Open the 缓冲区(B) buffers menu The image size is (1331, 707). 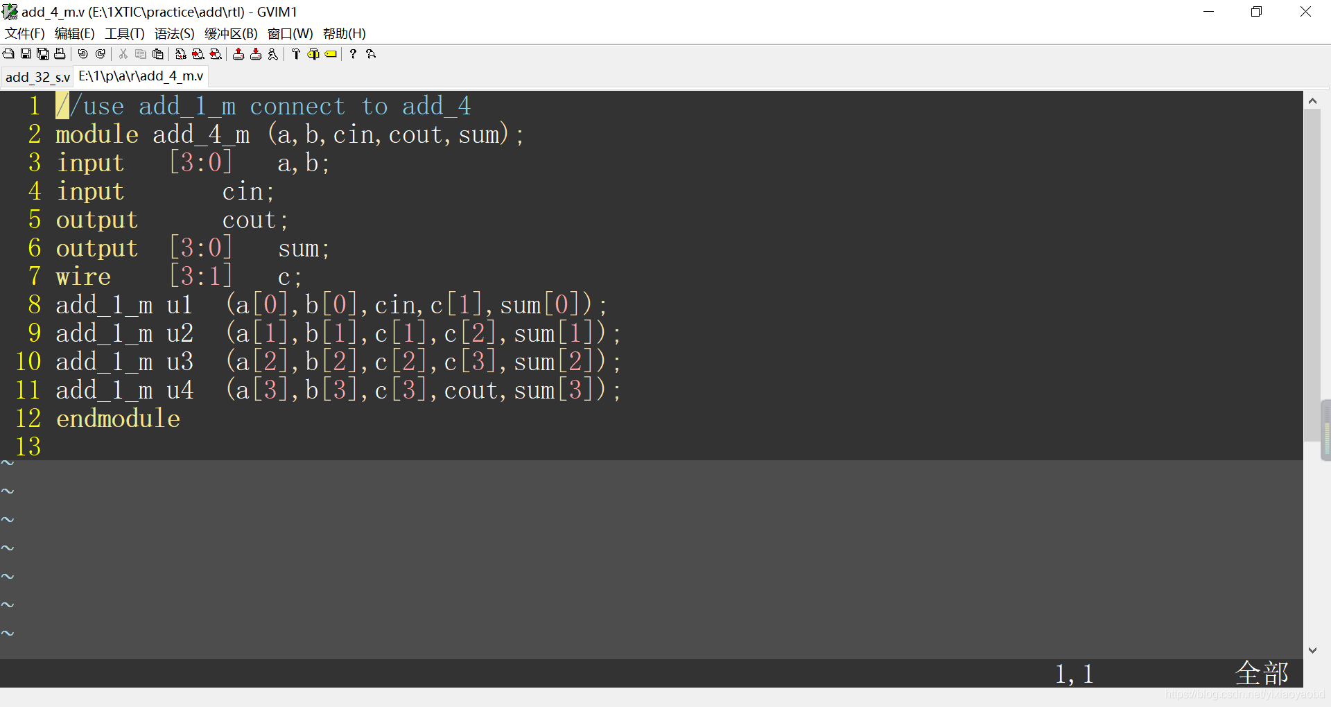[x=231, y=33]
